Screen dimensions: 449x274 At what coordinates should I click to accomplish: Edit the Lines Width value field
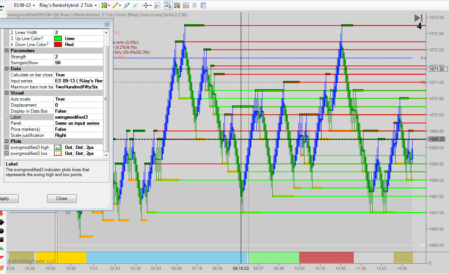pyautogui.click(x=78, y=32)
